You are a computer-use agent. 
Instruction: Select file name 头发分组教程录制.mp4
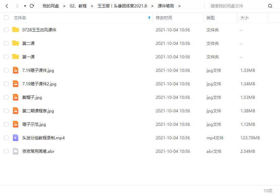pyautogui.click(x=43, y=138)
